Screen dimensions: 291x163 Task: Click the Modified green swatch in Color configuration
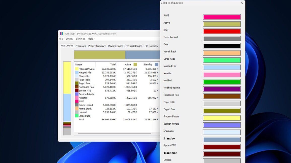point(222,82)
